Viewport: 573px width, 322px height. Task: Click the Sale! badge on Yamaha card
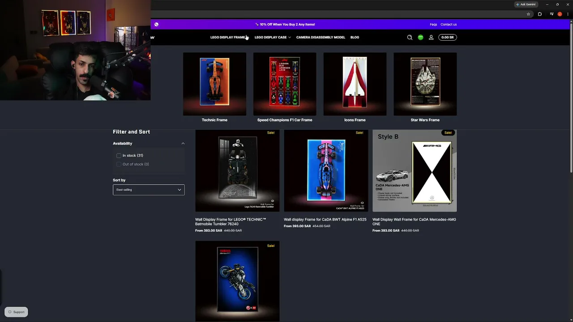pyautogui.click(x=271, y=246)
